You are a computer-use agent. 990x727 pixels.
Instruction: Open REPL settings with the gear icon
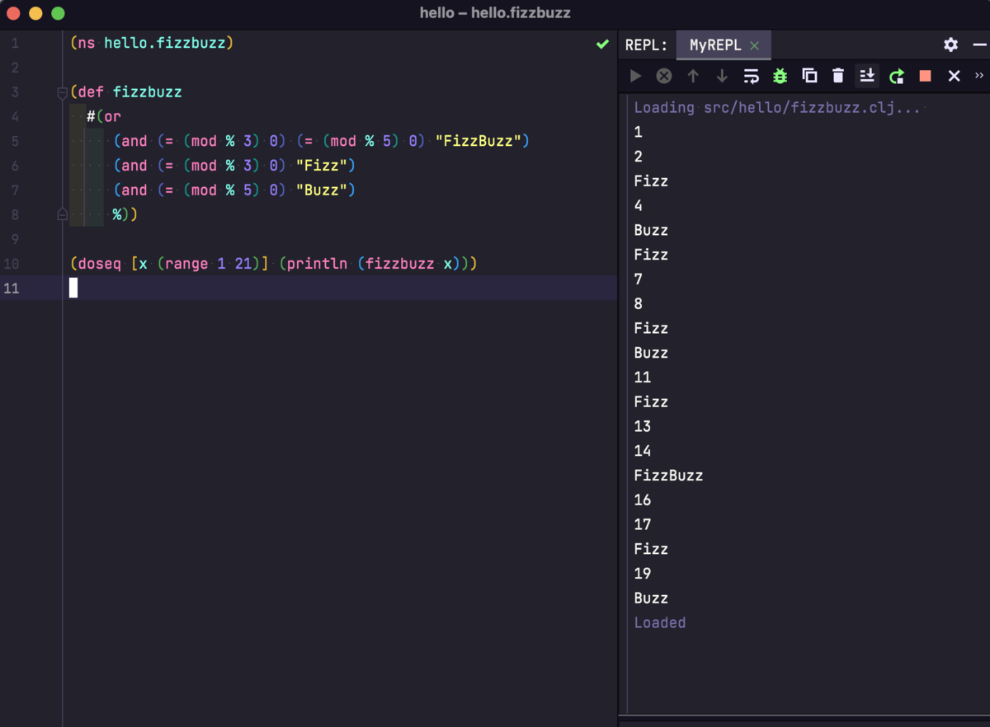click(x=950, y=45)
